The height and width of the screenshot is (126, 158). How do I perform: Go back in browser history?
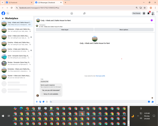[3, 8]
